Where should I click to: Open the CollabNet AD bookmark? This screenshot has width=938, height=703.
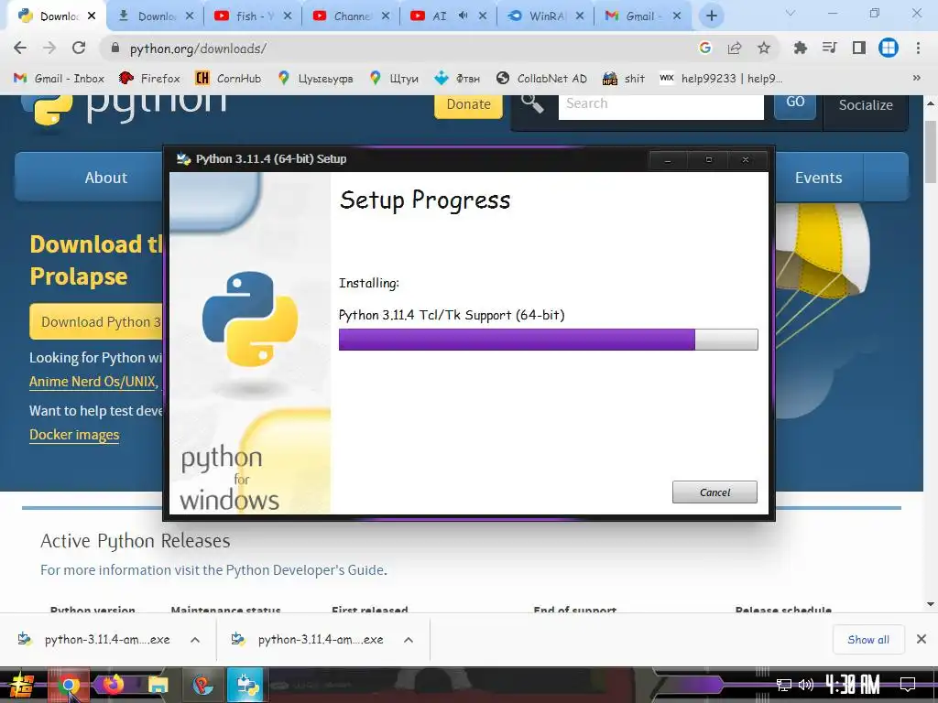point(541,79)
